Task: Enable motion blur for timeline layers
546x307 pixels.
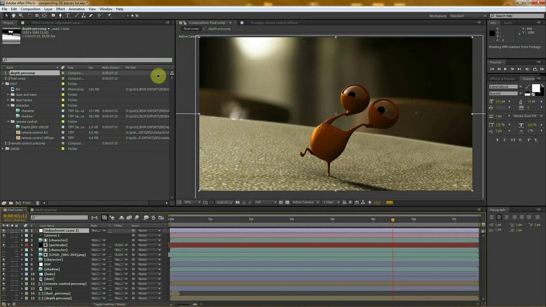Action: point(136,218)
